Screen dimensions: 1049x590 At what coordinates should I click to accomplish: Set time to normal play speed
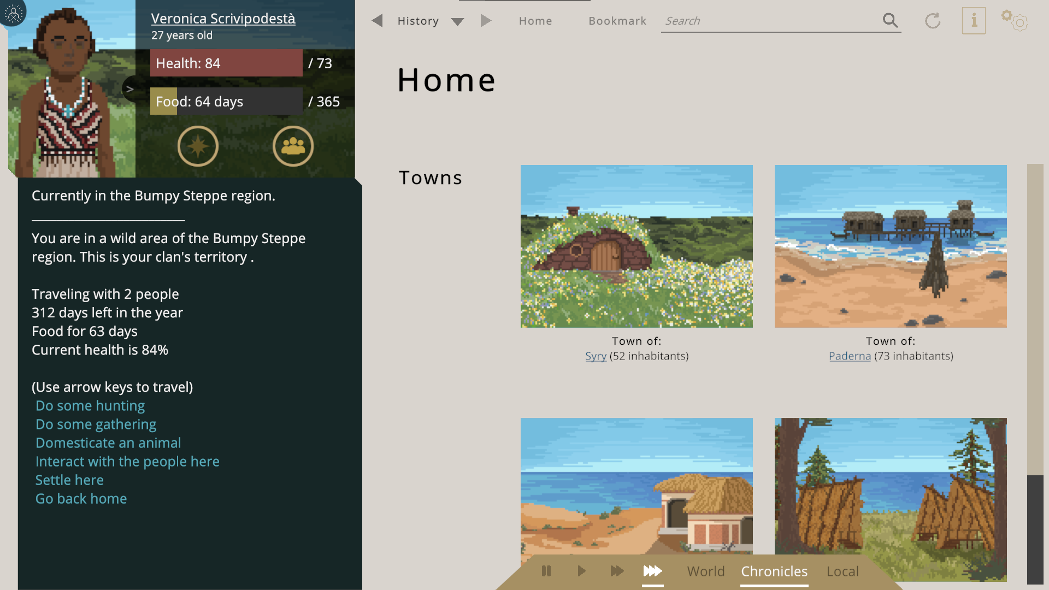pos(581,571)
